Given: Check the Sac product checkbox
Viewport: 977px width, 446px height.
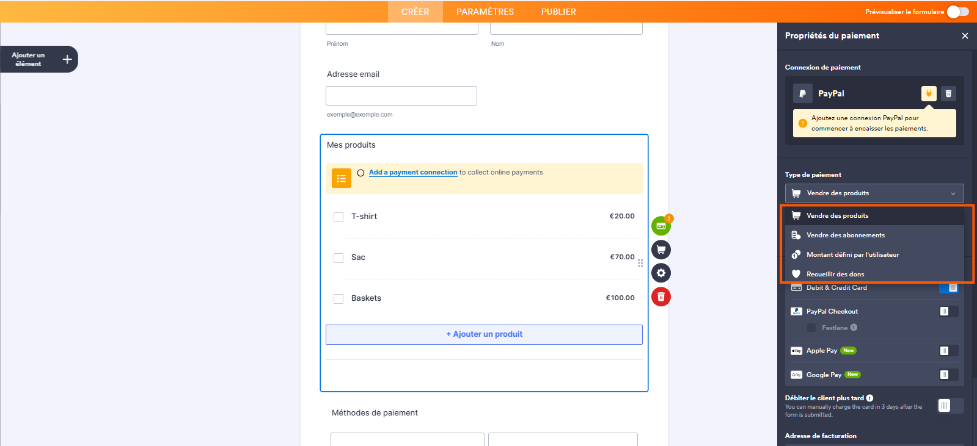Looking at the screenshot, I should pyautogui.click(x=338, y=258).
